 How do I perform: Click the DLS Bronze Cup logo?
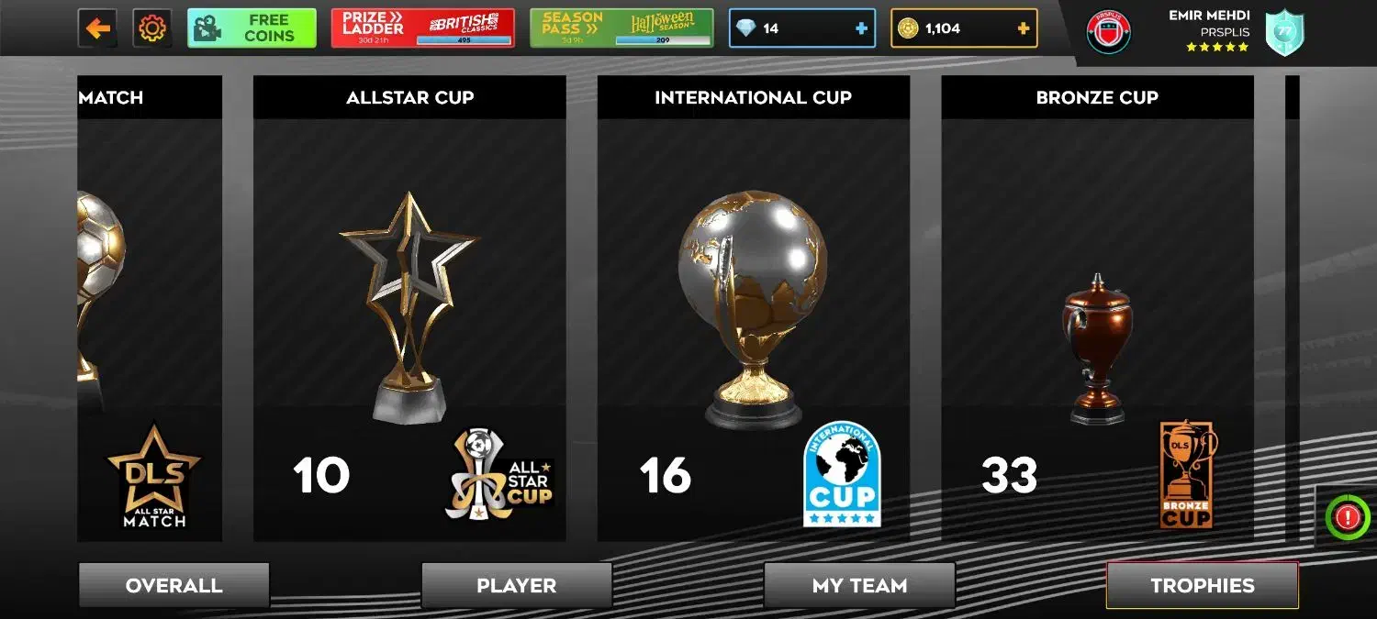click(1187, 474)
